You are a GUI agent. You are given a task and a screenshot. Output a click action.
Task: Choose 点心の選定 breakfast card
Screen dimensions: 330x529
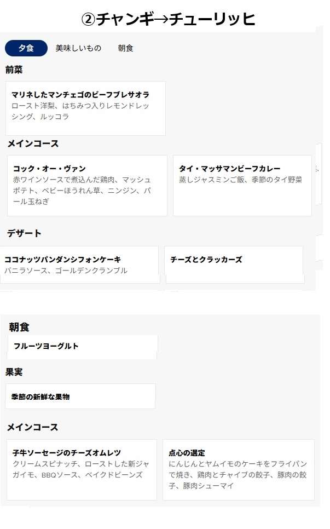(238, 470)
